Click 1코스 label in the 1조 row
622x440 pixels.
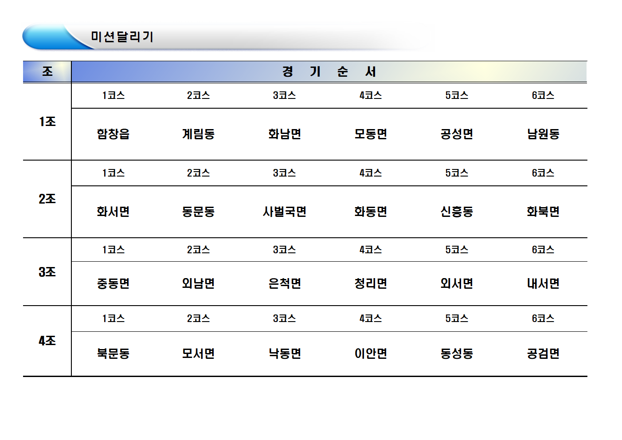[x=113, y=95]
